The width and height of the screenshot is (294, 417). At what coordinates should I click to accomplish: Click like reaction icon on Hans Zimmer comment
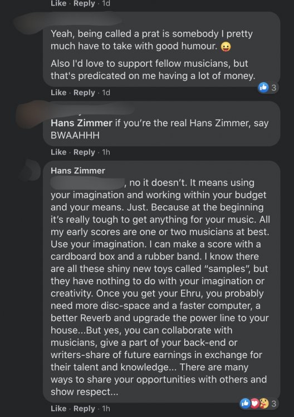point(245,404)
